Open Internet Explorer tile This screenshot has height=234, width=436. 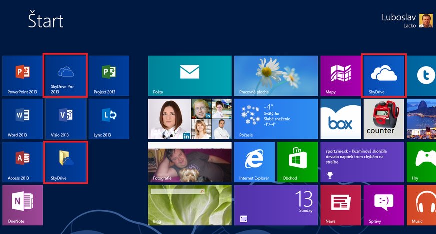pos(254,162)
